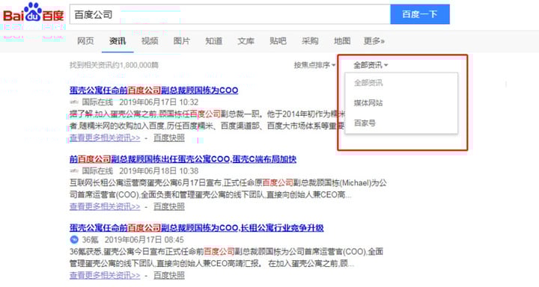
Task: Open the 按焦点排序 sort dropdown
Action: 314,65
